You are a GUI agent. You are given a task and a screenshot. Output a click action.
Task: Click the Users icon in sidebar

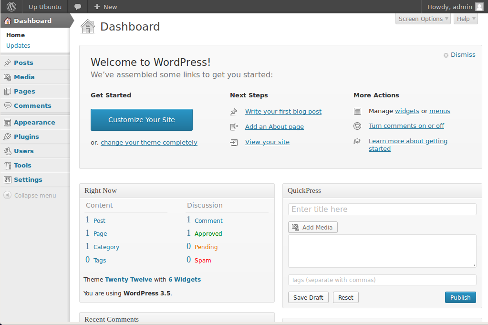[x=8, y=151]
